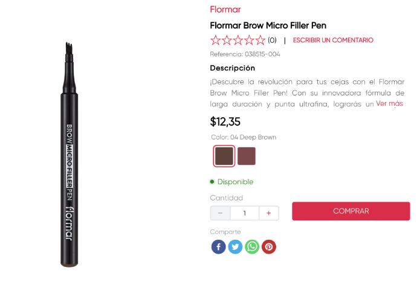Click the Flormar Brow Micro Filler Pen title
The image size is (417, 285).
click(268, 25)
